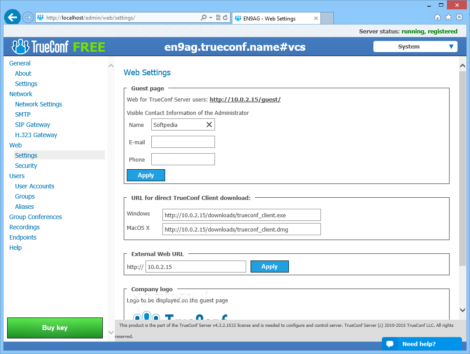This screenshot has width=470, height=354.
Task: Open Help in sidebar
Action: point(15,248)
